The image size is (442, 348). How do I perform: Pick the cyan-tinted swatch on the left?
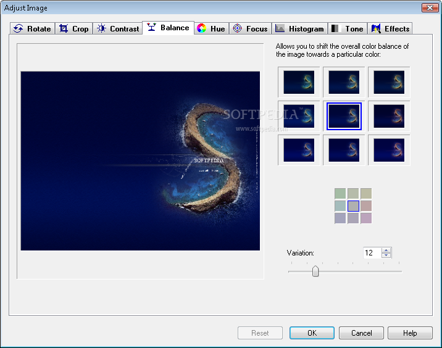[x=340, y=206]
